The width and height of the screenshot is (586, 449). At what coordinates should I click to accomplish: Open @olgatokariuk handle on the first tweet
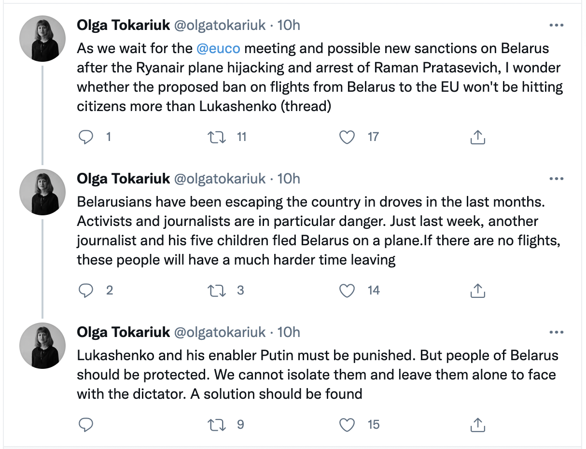tap(219, 25)
